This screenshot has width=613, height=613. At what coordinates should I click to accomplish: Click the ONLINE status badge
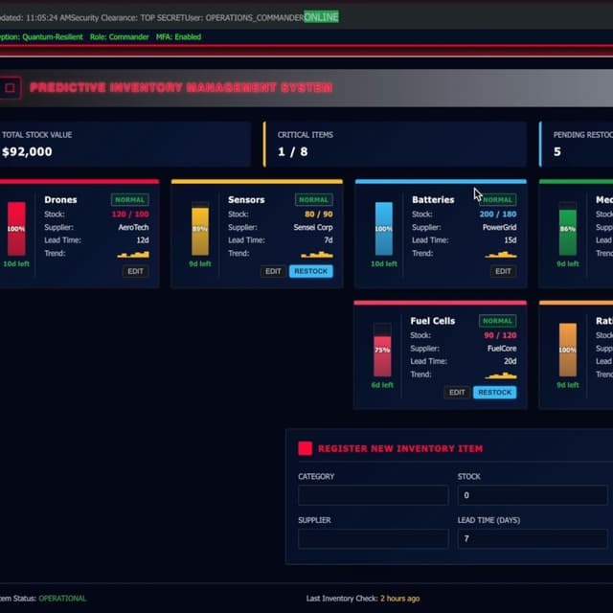[322, 17]
